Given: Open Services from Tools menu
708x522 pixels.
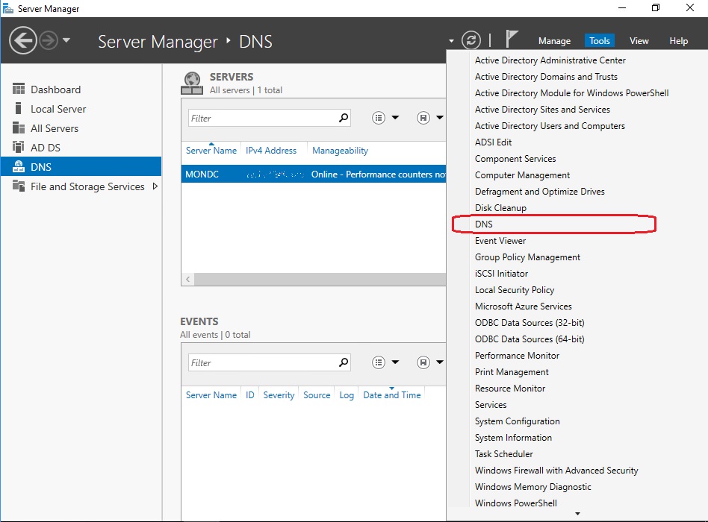Looking at the screenshot, I should click(x=491, y=404).
